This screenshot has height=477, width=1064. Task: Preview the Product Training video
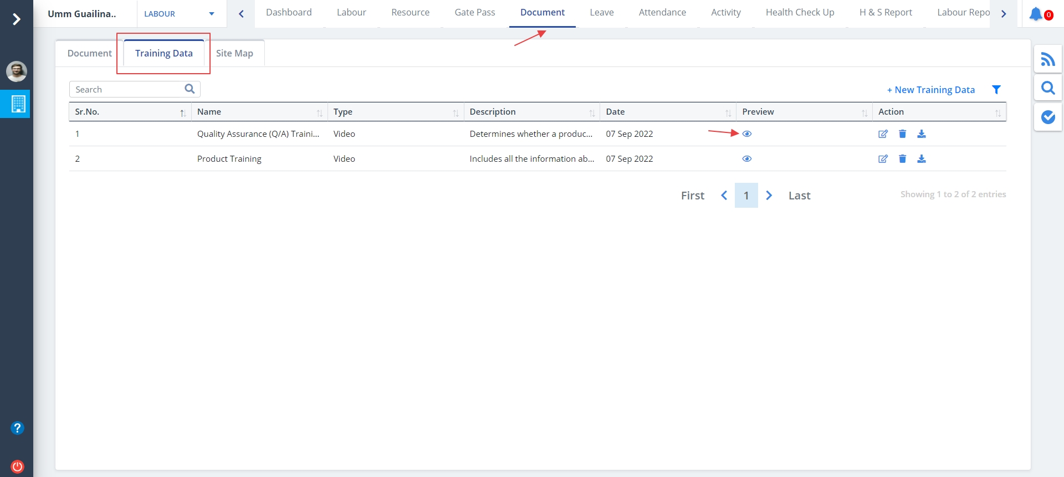coord(746,159)
